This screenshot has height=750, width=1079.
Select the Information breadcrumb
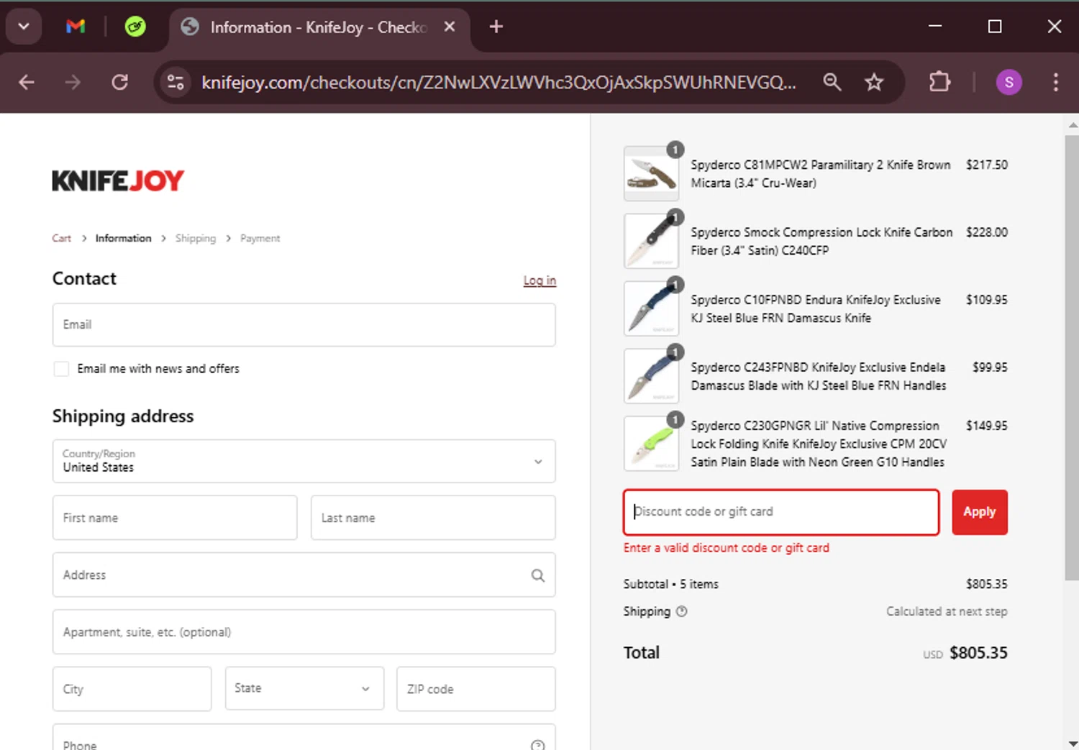click(x=123, y=238)
